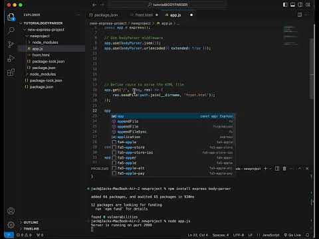Open editor more actions menu
The width and height of the screenshot is (319, 239).
[x=307, y=15]
